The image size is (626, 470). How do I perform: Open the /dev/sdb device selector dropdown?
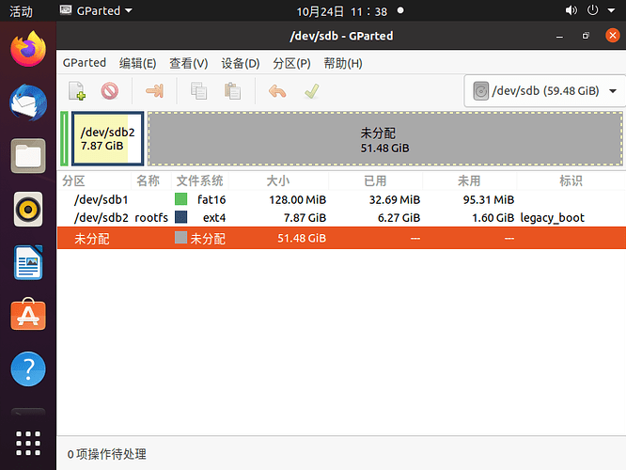[x=545, y=91]
